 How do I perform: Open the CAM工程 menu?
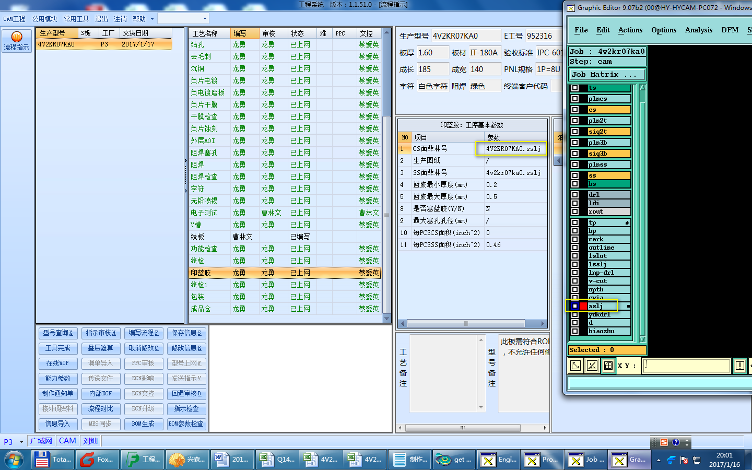pos(14,19)
